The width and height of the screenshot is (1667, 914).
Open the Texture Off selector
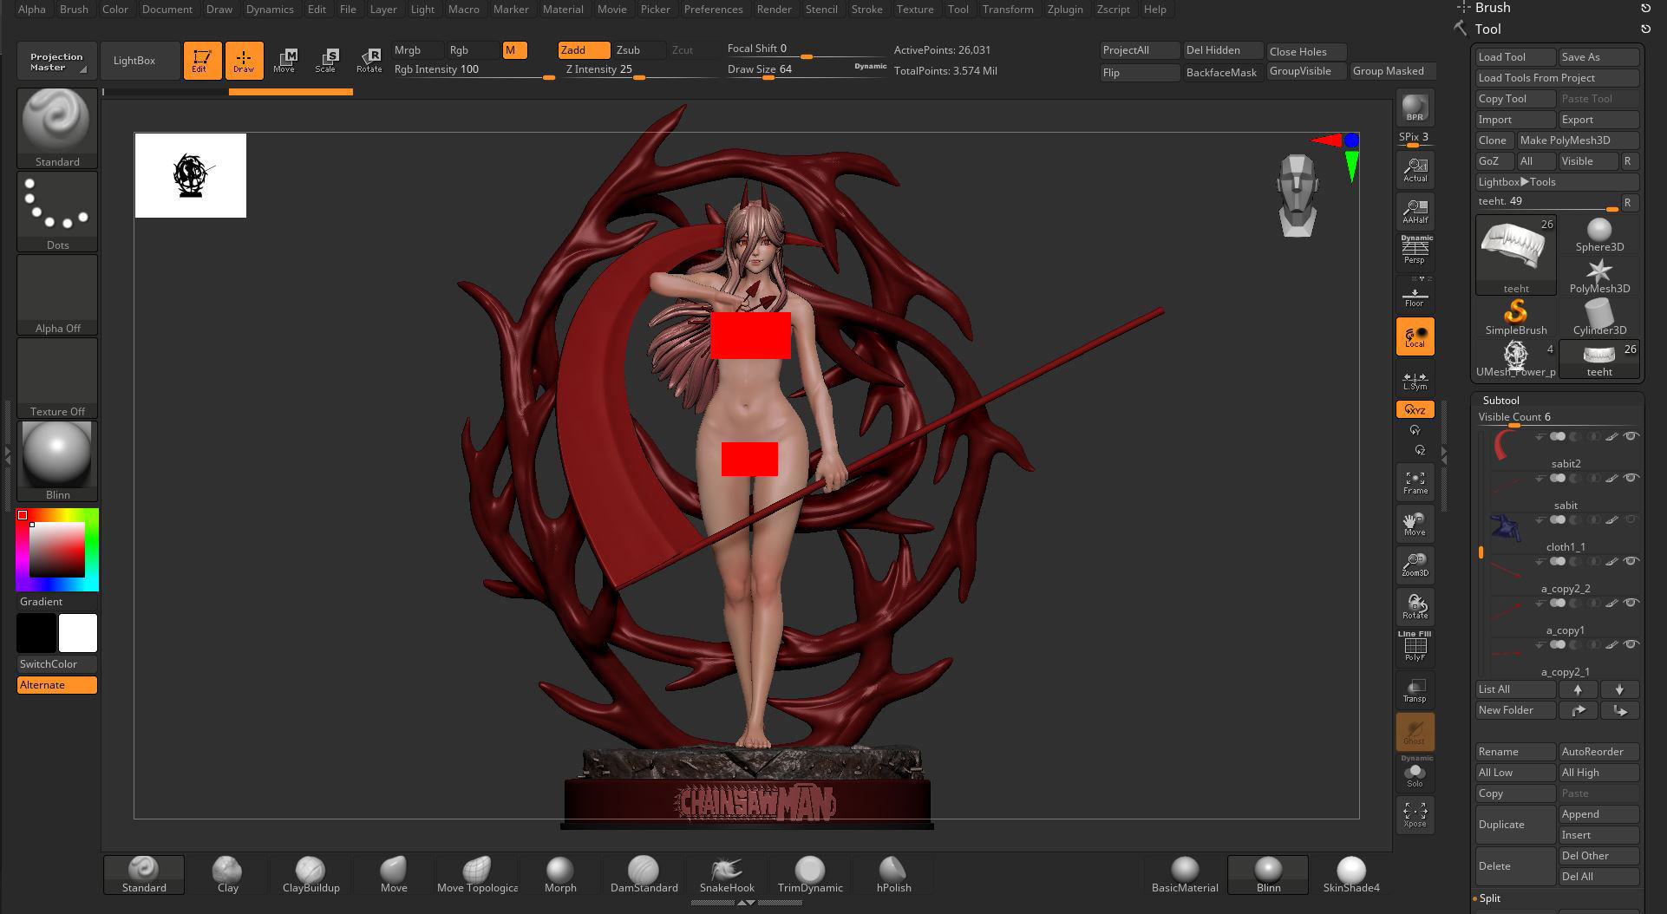57,378
